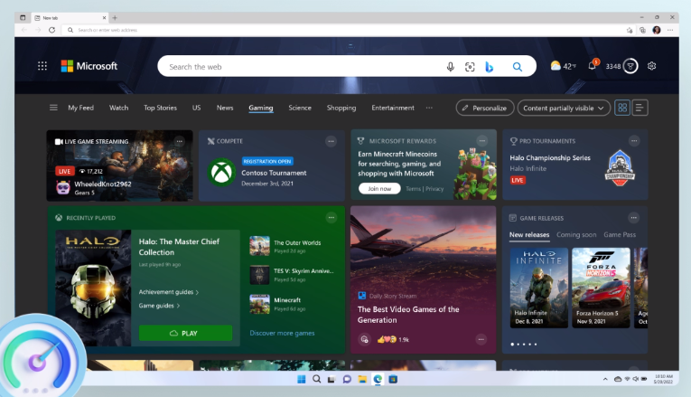Open the notifications bell

pos(593,66)
